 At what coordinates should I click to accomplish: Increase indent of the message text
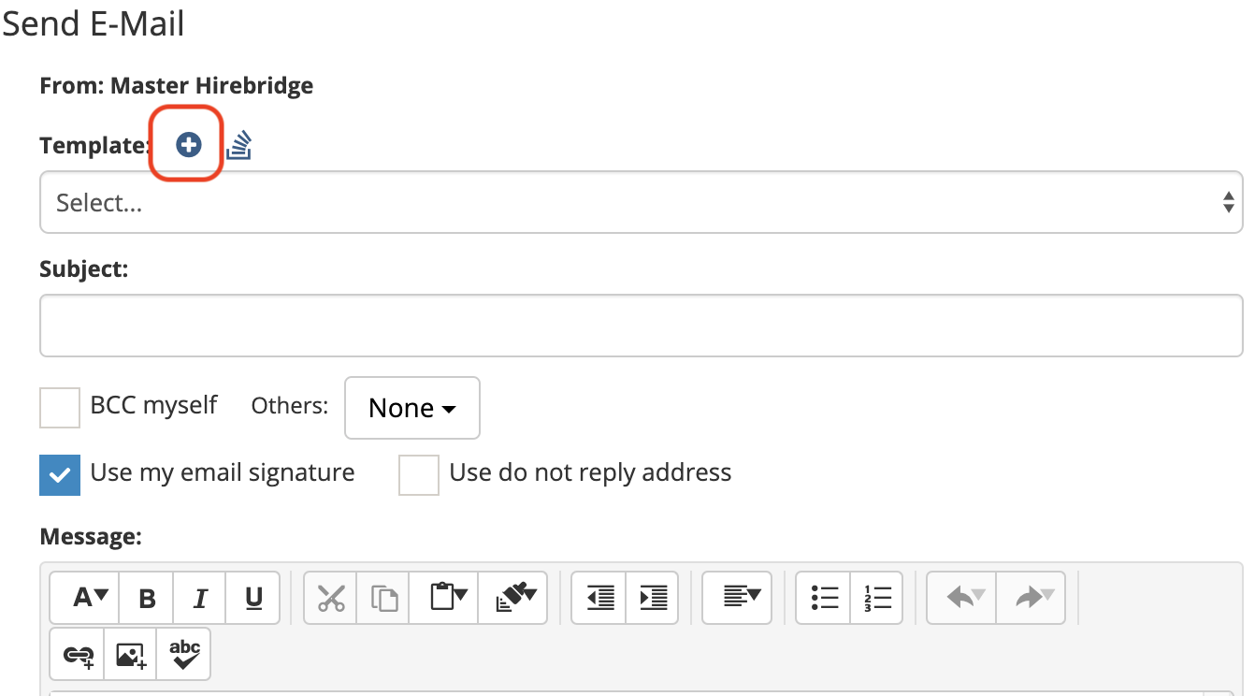[x=653, y=598]
